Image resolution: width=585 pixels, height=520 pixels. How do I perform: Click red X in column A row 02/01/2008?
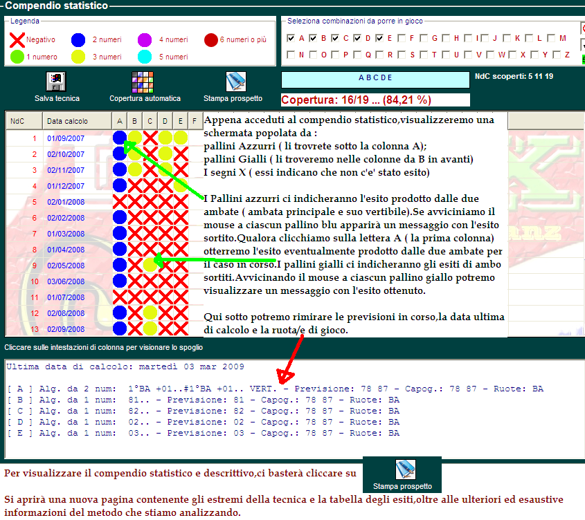pyautogui.click(x=120, y=201)
